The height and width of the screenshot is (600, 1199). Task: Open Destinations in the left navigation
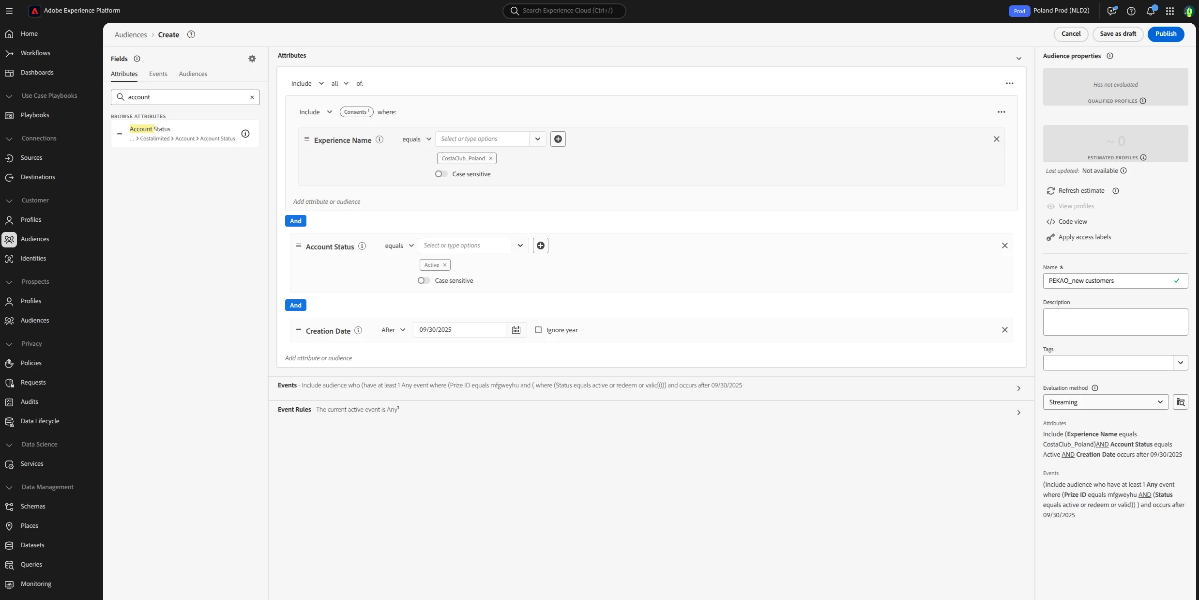pos(38,177)
